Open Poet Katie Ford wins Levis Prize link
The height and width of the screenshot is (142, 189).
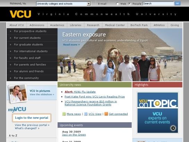(95, 97)
